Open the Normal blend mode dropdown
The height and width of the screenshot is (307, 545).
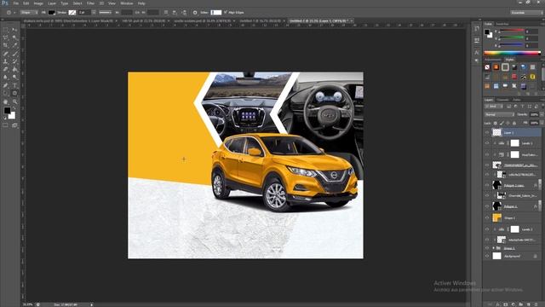coord(499,114)
